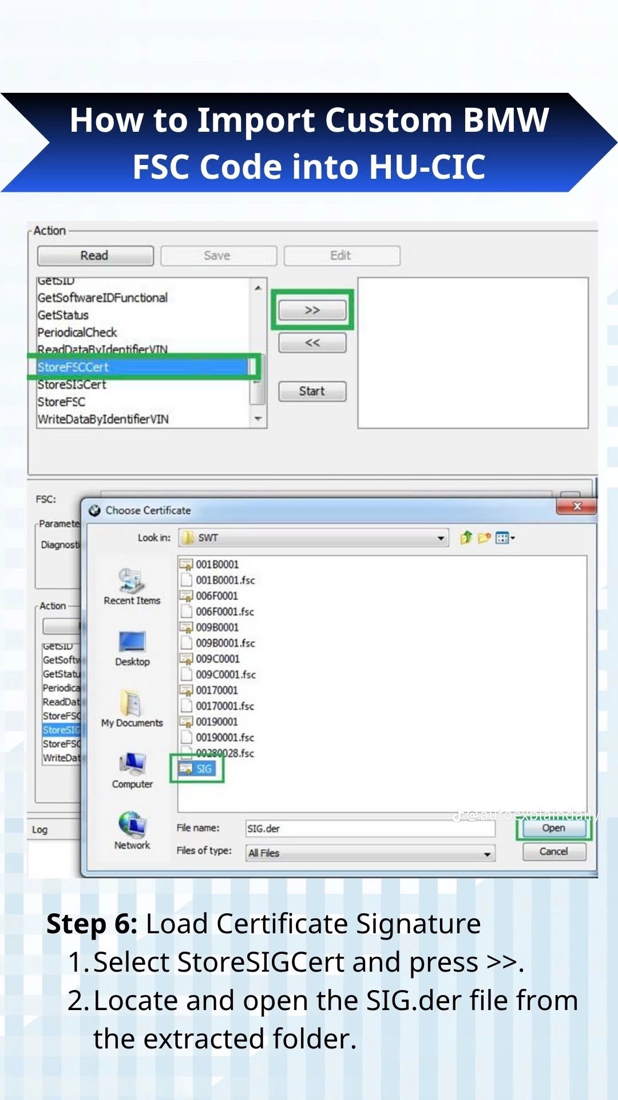This screenshot has height=1100, width=618.
Task: Click the Read action button
Action: (95, 256)
